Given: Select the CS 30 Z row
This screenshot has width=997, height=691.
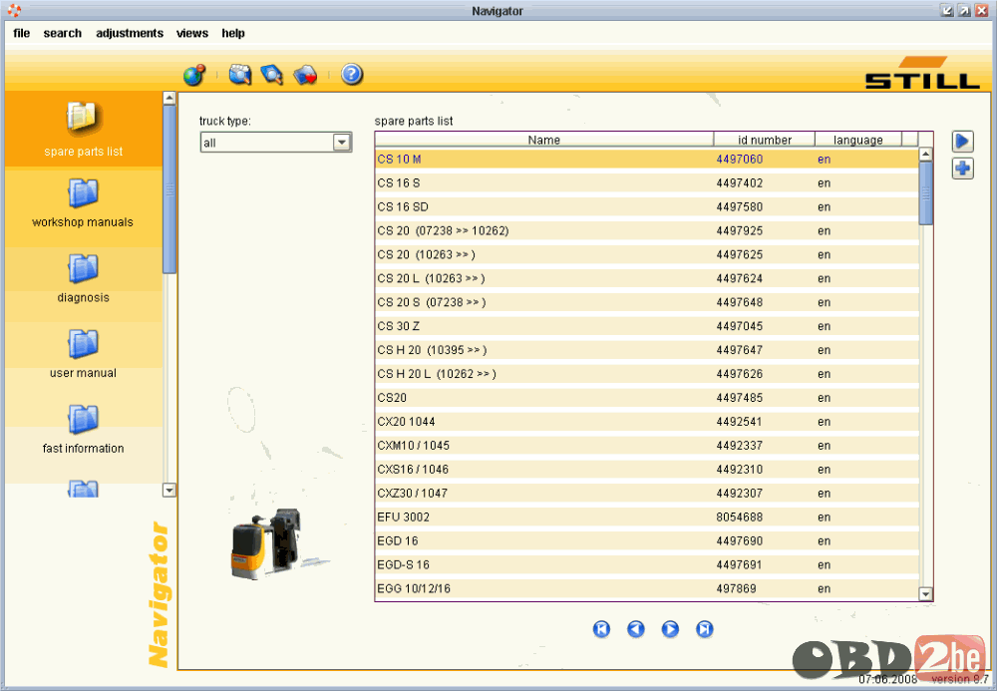Looking at the screenshot, I should (x=647, y=326).
